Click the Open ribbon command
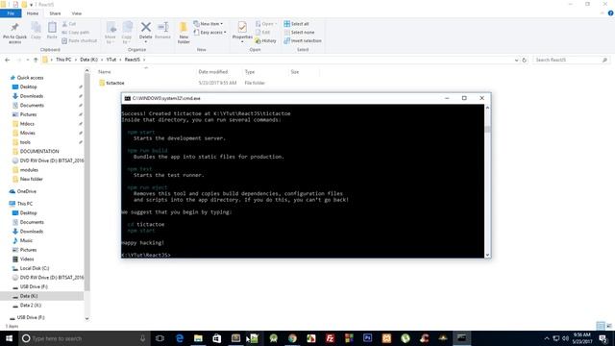 [266, 24]
